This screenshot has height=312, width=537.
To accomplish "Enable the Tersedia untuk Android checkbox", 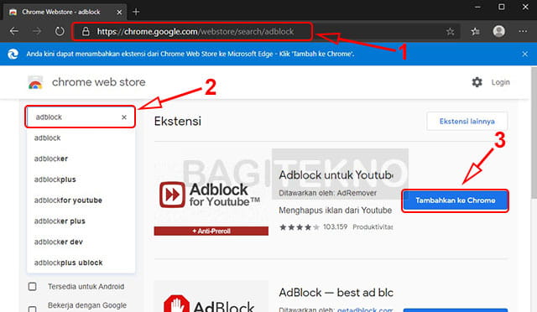I will pyautogui.click(x=32, y=286).
